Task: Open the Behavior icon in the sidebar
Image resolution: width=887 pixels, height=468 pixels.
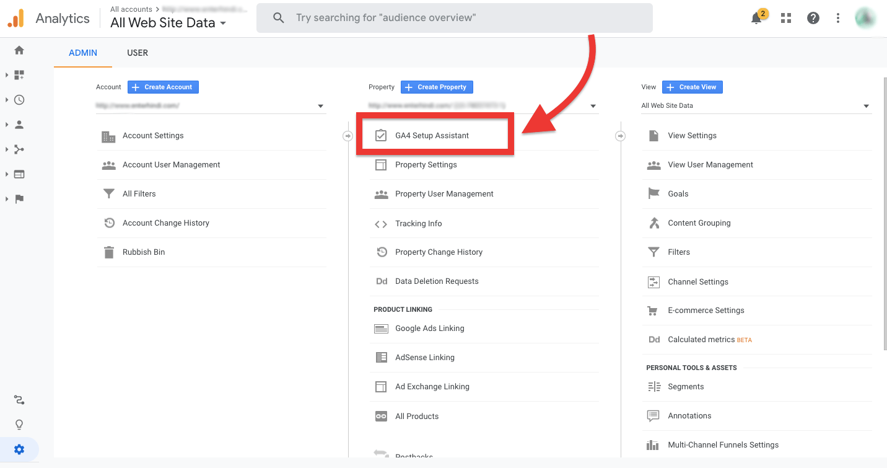Action: click(19, 174)
